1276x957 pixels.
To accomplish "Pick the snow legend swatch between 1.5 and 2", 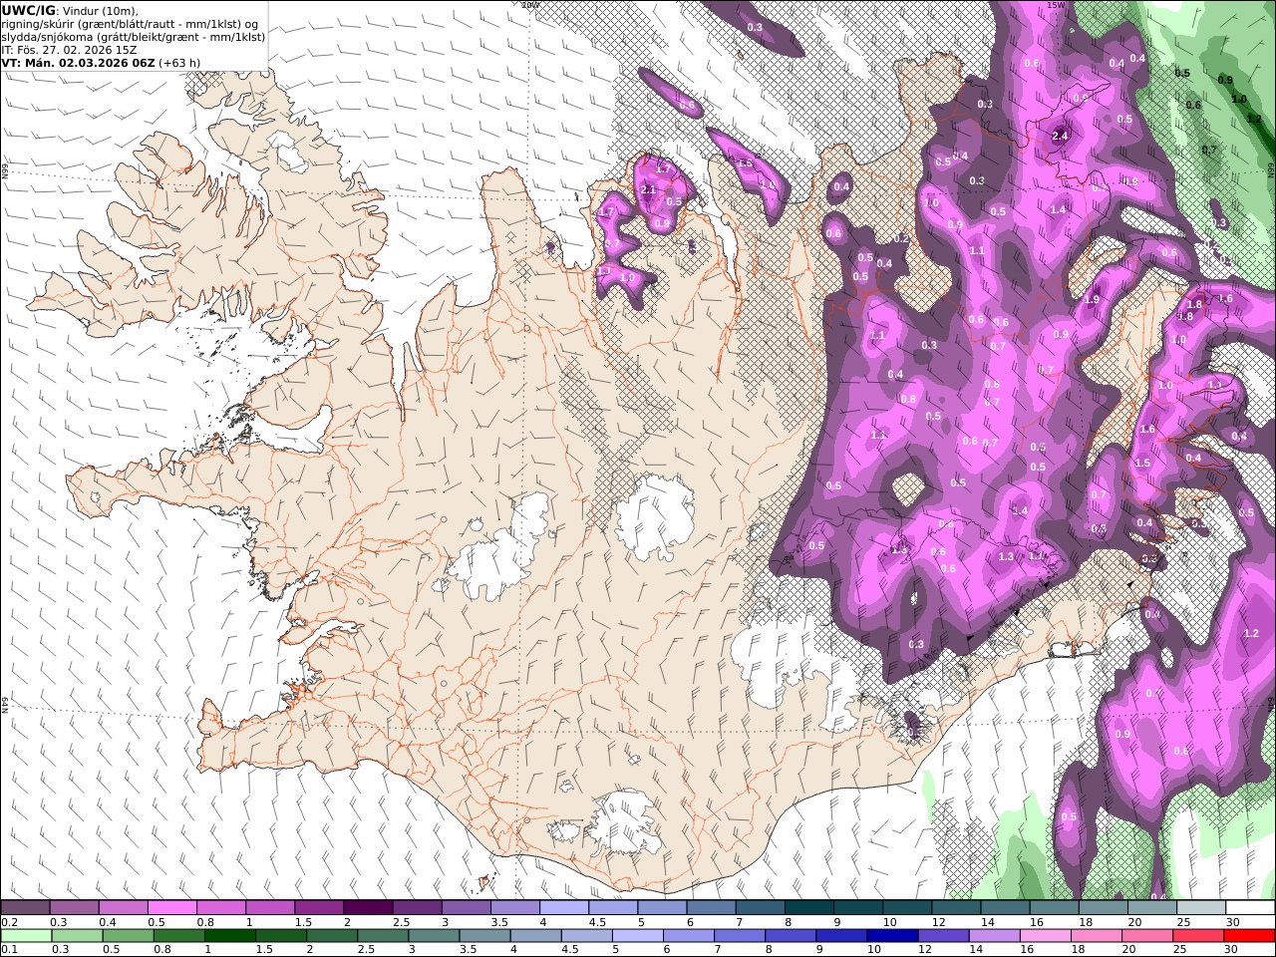I will pyautogui.click(x=319, y=907).
